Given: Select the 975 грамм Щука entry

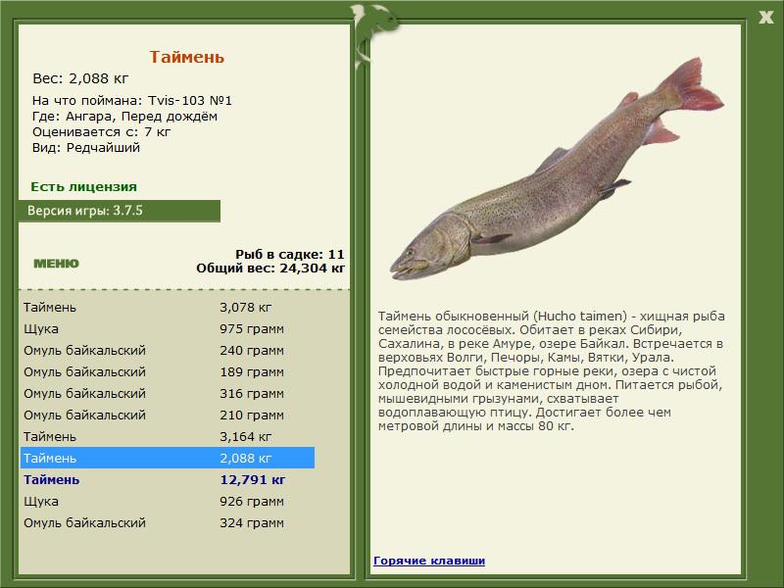Looking at the screenshot, I should [168, 328].
